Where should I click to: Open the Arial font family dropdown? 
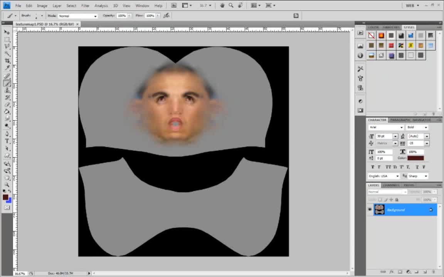pos(386,127)
